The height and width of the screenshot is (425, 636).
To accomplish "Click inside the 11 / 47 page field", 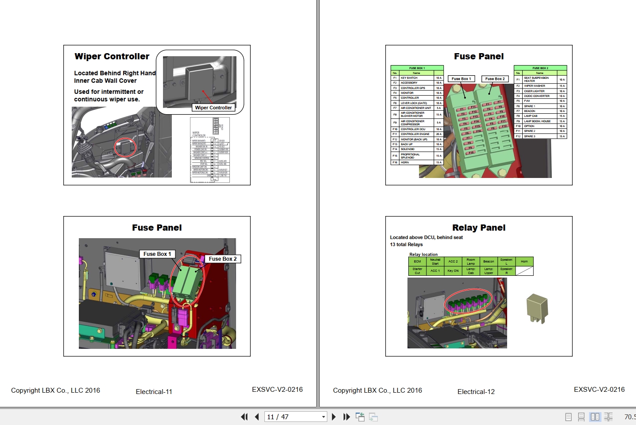I will [288, 417].
